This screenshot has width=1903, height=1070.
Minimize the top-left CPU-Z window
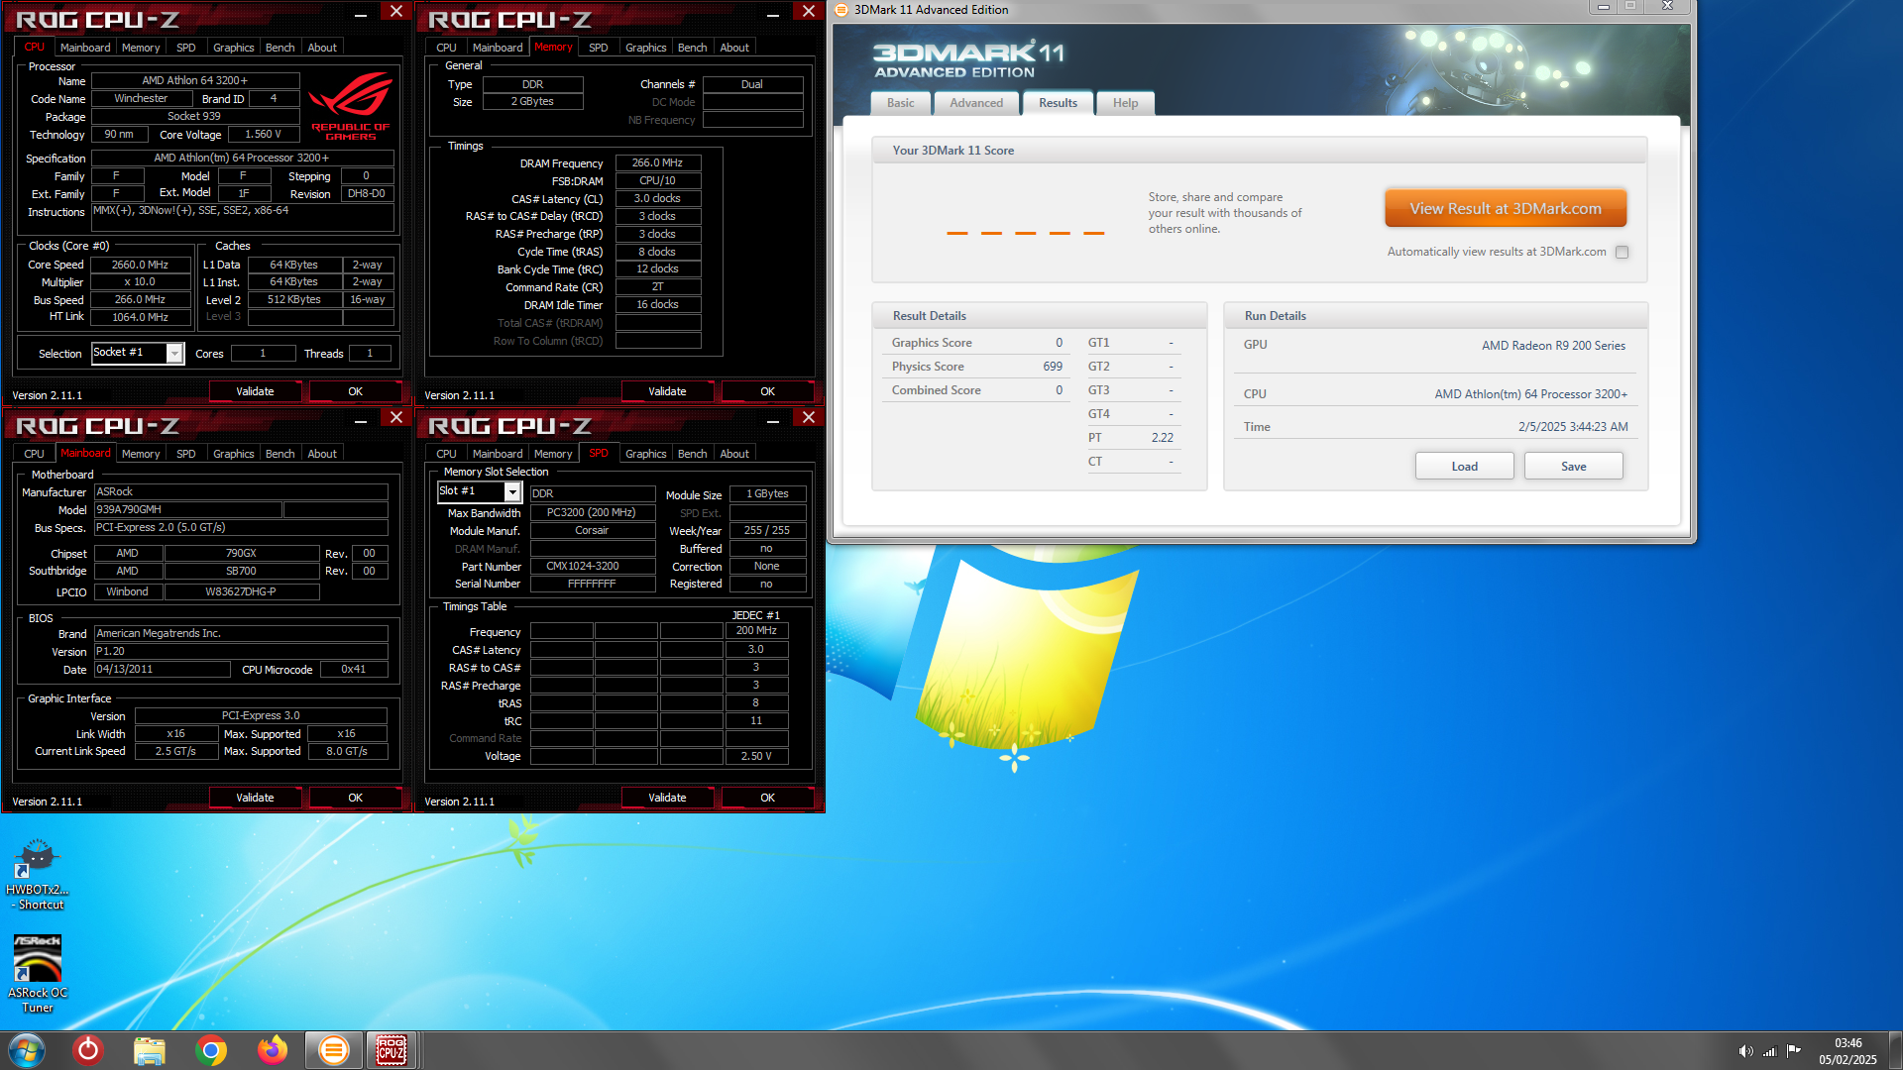pos(361,13)
